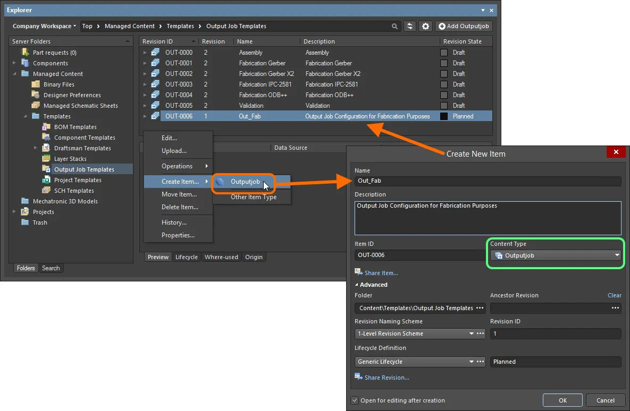Click the Draft state box for OUT-0002
The image size is (630, 411).
(x=444, y=74)
